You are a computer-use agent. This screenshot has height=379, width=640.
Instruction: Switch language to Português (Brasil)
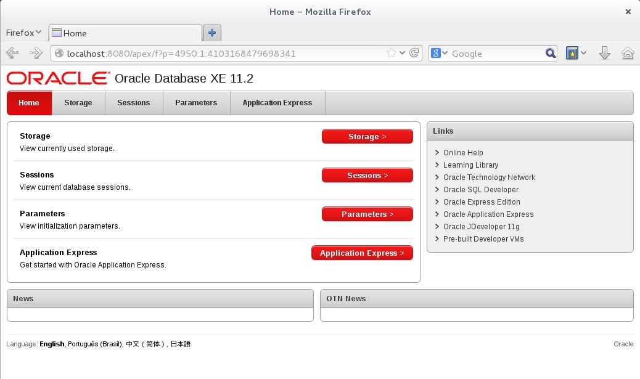click(x=94, y=344)
